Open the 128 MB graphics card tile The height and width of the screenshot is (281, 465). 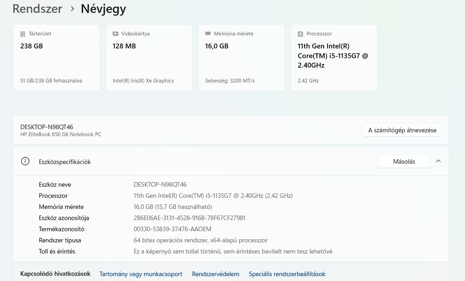(149, 58)
